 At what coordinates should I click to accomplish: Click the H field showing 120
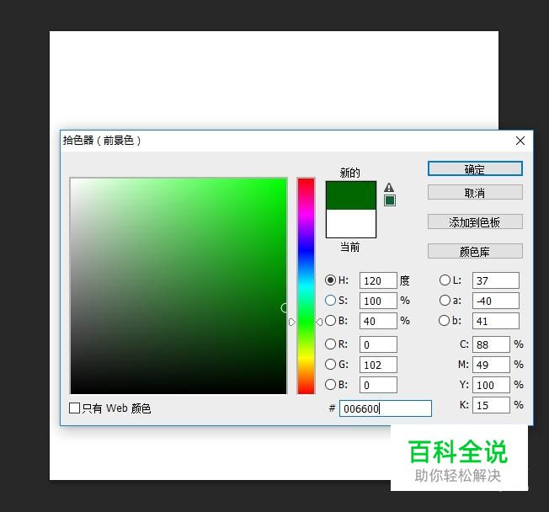point(378,280)
